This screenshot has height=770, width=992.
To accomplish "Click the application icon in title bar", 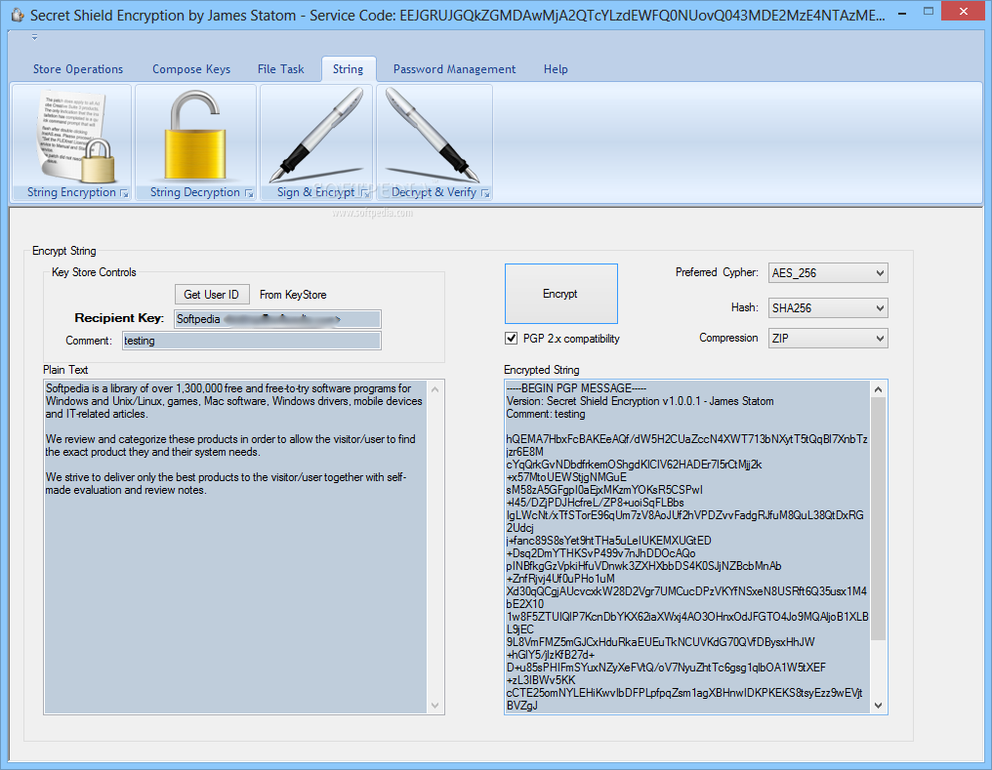I will [x=17, y=15].
